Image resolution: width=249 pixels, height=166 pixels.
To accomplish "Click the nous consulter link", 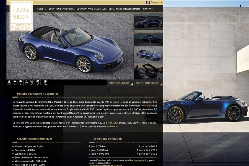I will (141, 160).
